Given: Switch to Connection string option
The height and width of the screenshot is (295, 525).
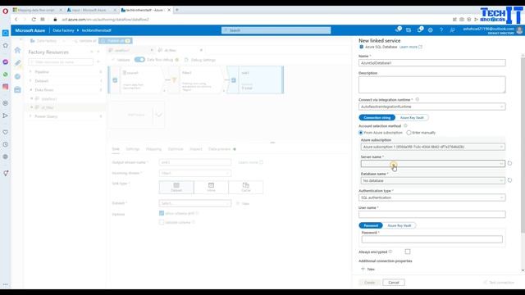Looking at the screenshot, I should pos(377,117).
